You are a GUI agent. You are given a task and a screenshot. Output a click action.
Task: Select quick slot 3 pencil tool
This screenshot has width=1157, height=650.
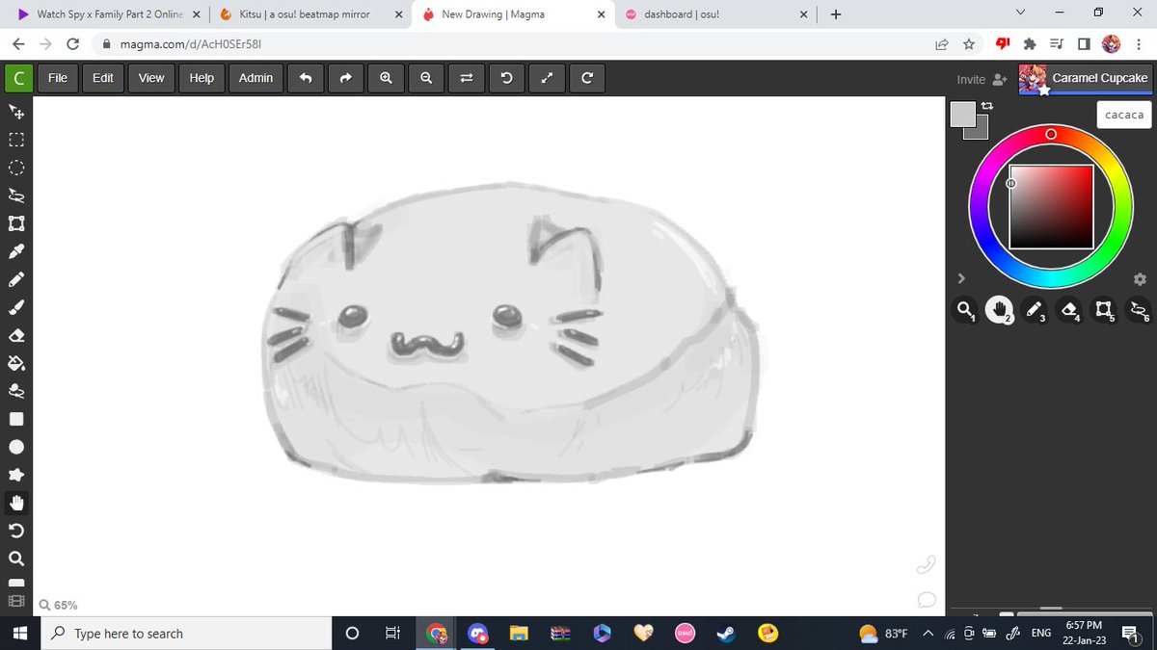click(1034, 309)
